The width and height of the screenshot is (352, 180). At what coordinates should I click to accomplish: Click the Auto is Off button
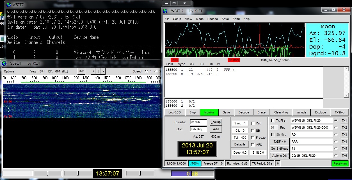click(x=280, y=156)
